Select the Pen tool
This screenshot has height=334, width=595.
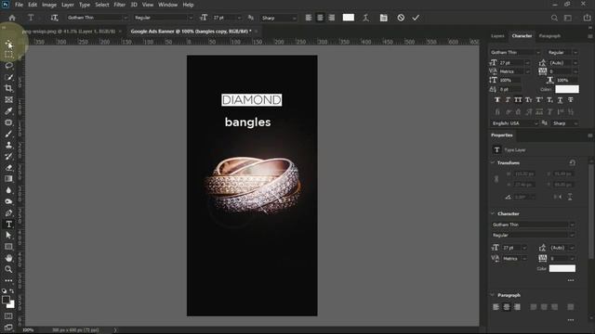coord(8,212)
